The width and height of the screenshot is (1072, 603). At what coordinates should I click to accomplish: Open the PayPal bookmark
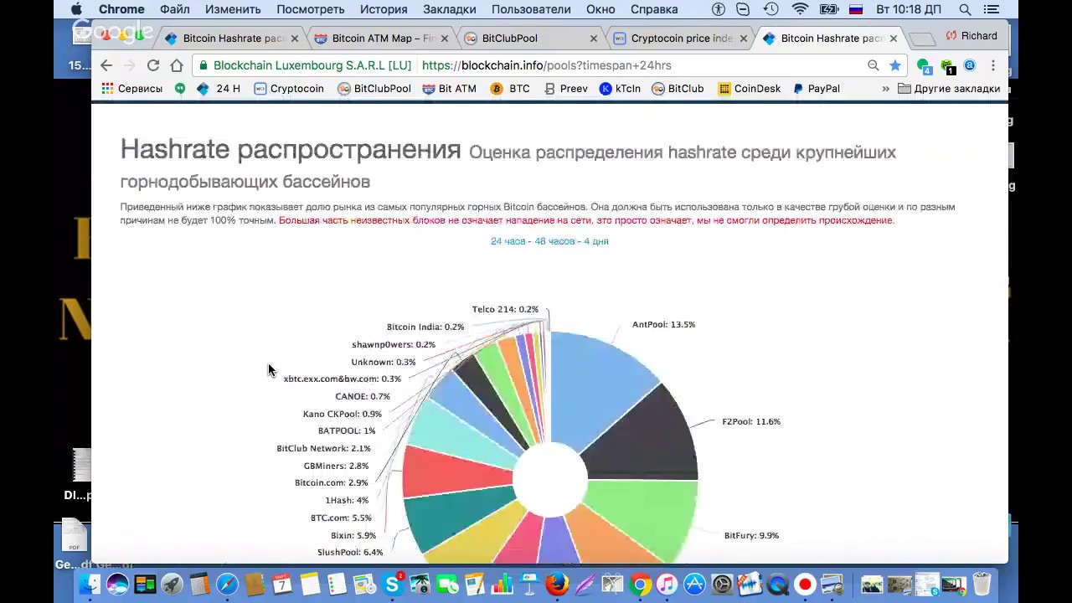click(816, 89)
